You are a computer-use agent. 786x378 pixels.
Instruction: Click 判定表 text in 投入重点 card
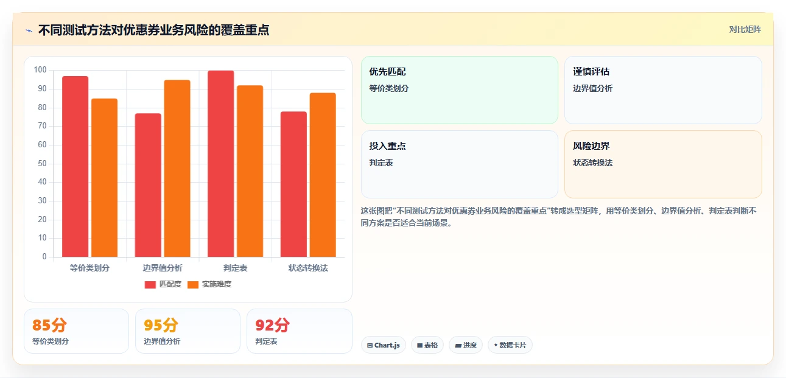coord(381,163)
